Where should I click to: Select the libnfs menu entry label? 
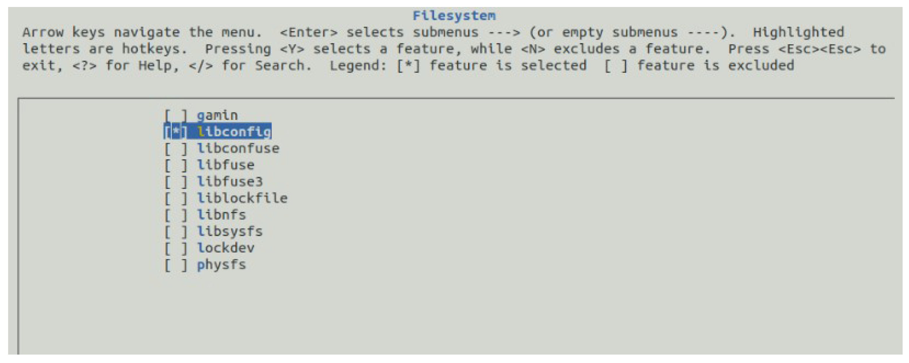pyautogui.click(x=222, y=215)
